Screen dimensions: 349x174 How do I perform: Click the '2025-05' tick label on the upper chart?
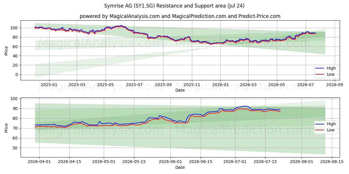(105, 85)
